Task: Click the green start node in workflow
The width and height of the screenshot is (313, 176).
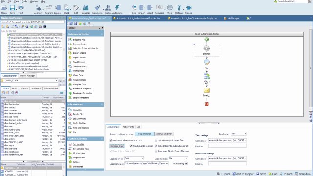Action: [206, 39]
